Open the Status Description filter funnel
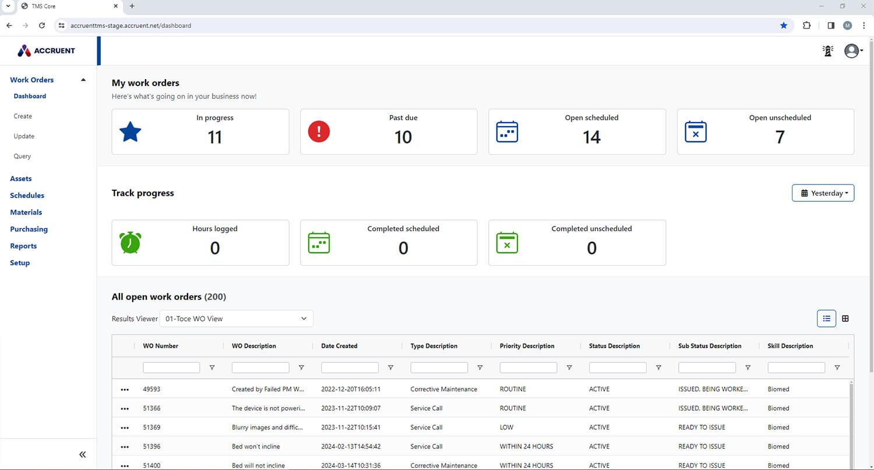The width and height of the screenshot is (874, 470). (x=658, y=367)
